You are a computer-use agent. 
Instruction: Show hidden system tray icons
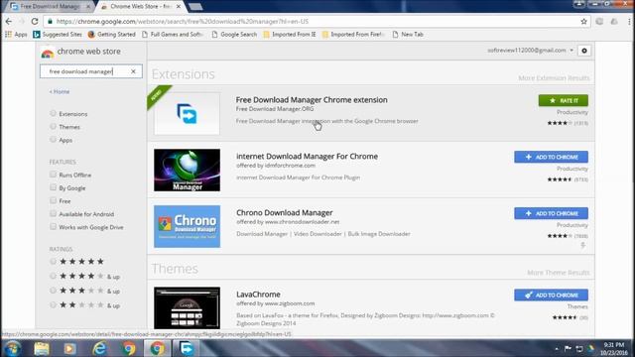pos(557,348)
